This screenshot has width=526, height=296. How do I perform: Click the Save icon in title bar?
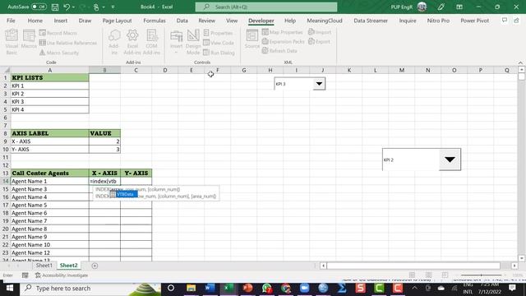[x=55, y=7]
